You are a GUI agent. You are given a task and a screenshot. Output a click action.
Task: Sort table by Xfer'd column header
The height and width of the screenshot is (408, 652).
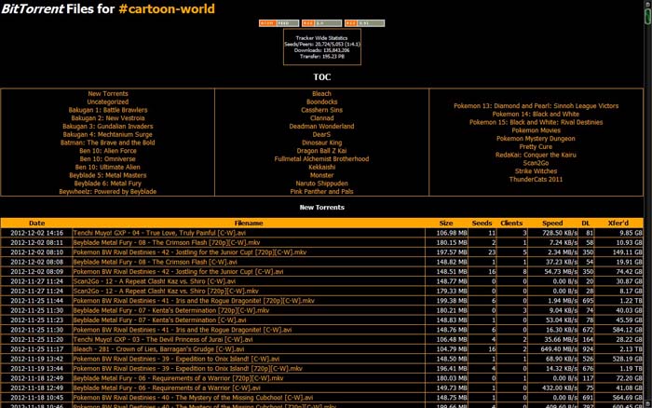[x=618, y=223]
